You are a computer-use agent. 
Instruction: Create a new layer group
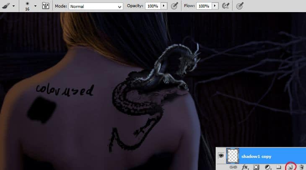click(278, 167)
